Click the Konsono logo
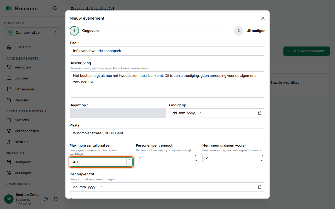This screenshot has height=209, width=335. [x=22, y=8]
